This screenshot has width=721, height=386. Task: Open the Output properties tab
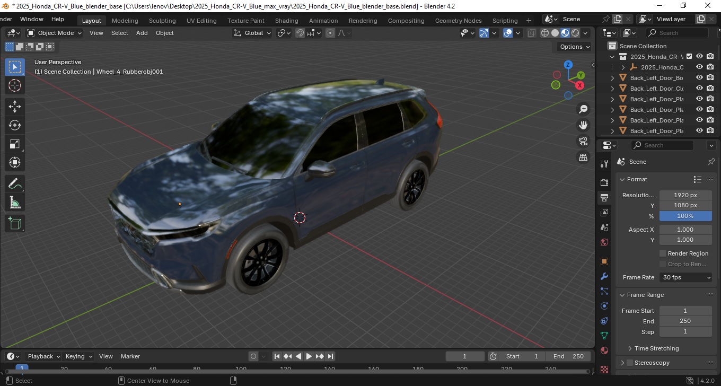[604, 198]
